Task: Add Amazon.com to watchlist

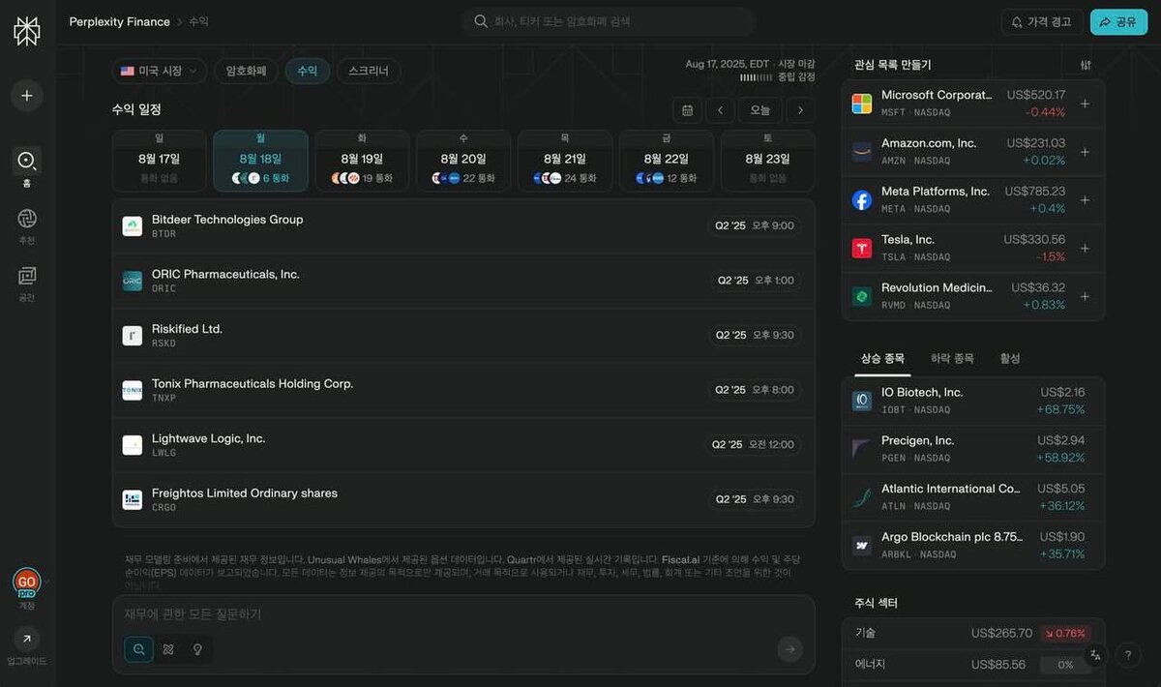Action: [x=1085, y=152]
